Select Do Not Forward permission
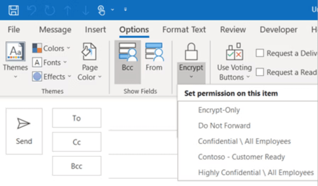 click(x=224, y=126)
